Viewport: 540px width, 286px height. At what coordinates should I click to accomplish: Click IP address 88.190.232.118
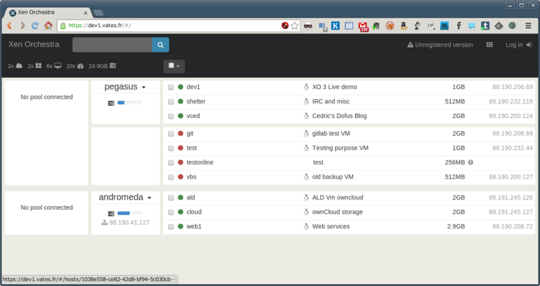[x=511, y=102]
